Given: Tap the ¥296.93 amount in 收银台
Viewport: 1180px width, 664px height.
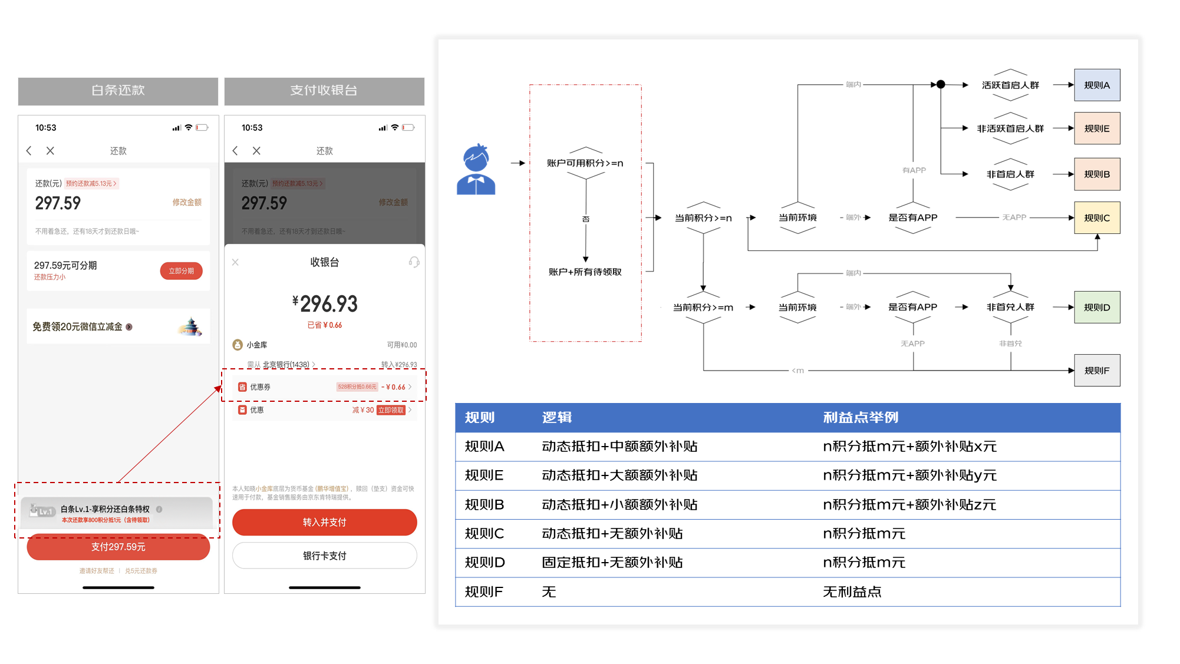Looking at the screenshot, I should 325,304.
